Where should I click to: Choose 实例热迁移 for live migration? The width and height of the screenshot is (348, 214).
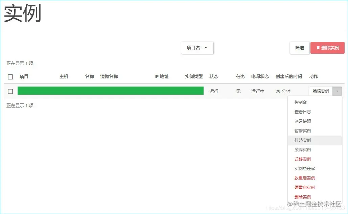pyautogui.click(x=303, y=168)
